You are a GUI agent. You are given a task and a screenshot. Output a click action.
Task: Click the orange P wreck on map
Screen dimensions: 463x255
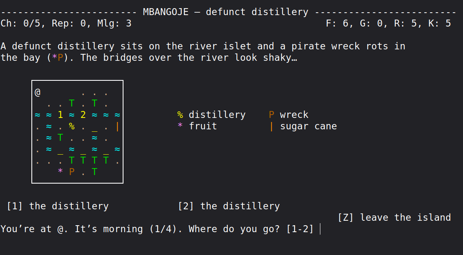72,172
